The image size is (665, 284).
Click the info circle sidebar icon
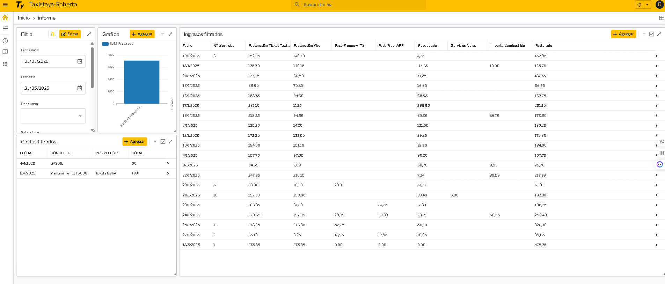click(5, 41)
